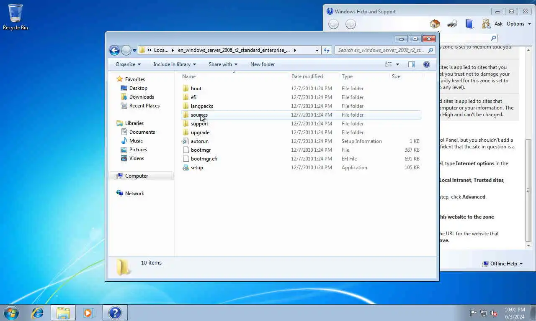Select the bootmgr file icon
The image size is (536, 321).
point(186,150)
